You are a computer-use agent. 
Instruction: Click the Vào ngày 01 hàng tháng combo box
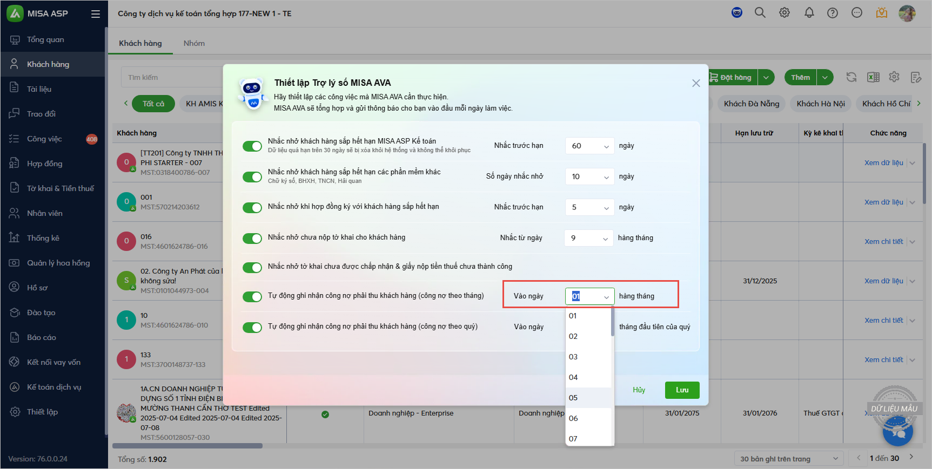point(589,296)
